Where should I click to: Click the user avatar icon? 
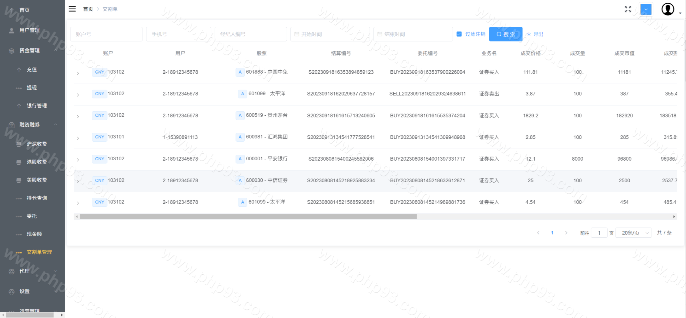pos(668,9)
